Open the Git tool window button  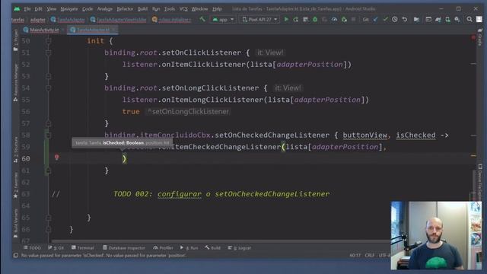(56, 248)
